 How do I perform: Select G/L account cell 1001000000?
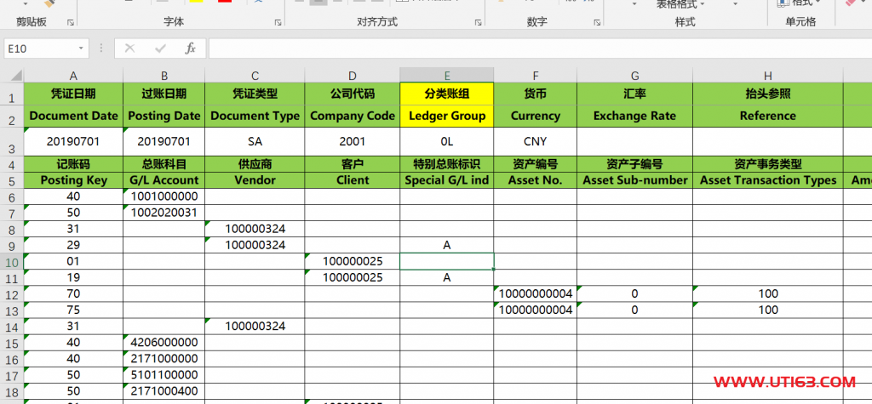[164, 196]
